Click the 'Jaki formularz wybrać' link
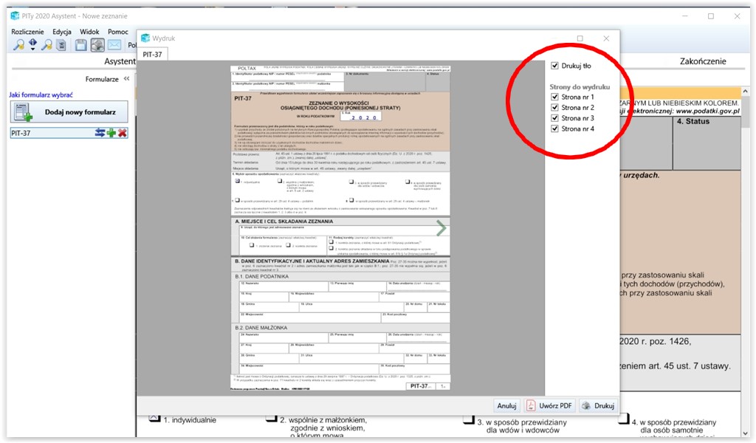756x443 pixels. (41, 95)
